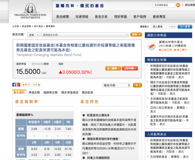Click the 2.89 year-to-date return cell
The image size is (195, 160).
pyautogui.click(x=34, y=129)
